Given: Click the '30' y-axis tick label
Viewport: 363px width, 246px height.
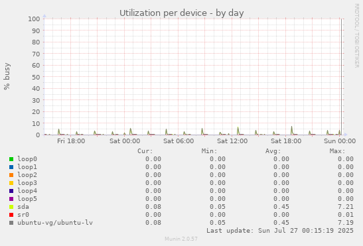Looking at the screenshot, I should [36, 100].
